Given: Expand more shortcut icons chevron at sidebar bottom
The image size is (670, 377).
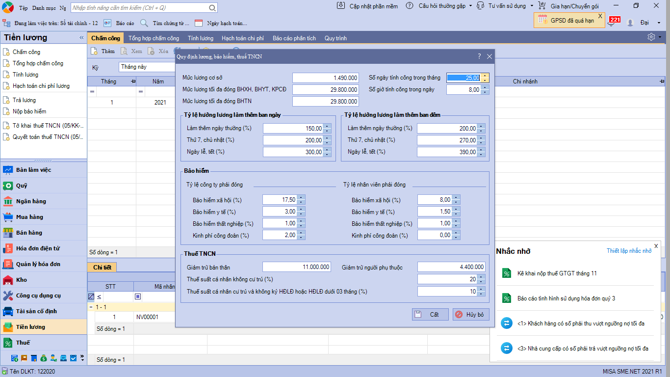Looking at the screenshot, I should click(x=82, y=358).
